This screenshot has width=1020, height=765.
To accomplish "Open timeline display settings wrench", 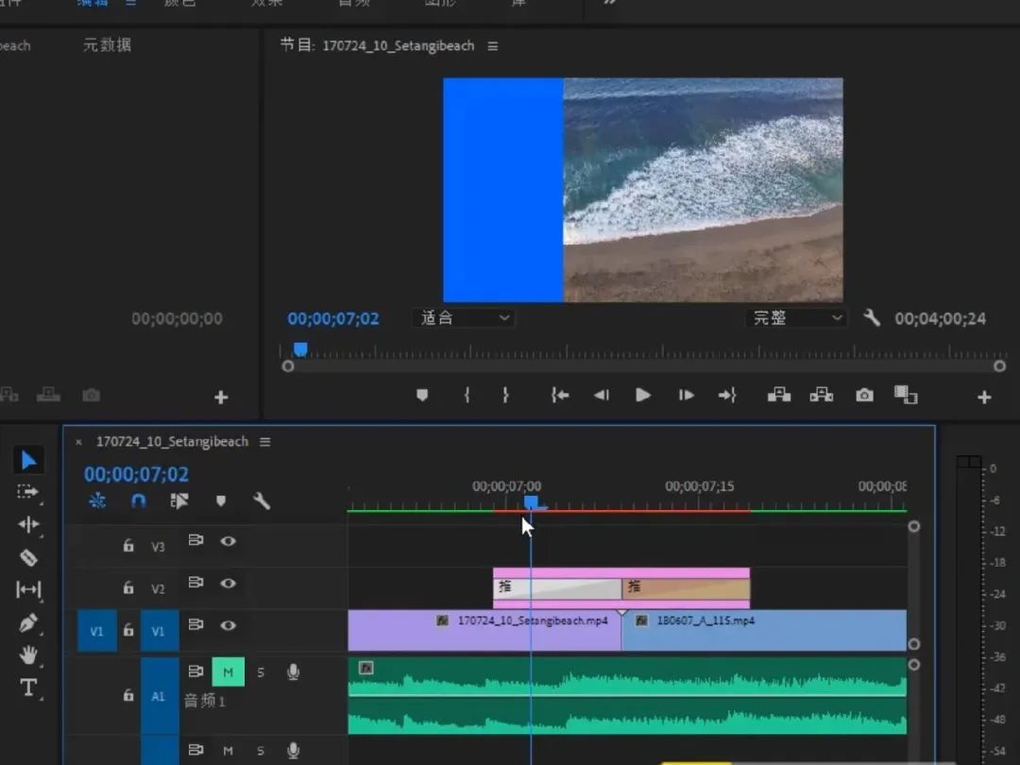I will click(262, 501).
